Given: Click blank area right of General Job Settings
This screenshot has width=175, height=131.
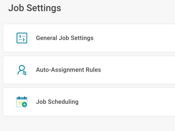Looking at the screenshot, I should click(137, 38).
